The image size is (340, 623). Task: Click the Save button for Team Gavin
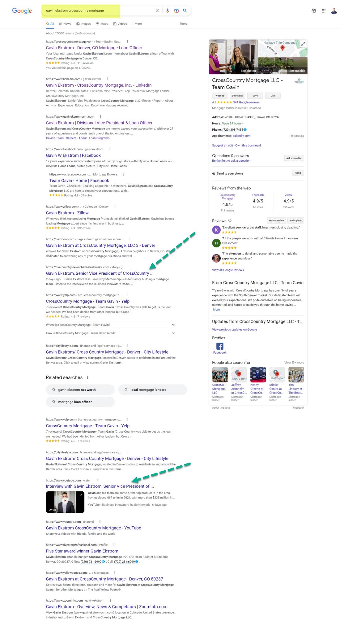[x=255, y=96]
